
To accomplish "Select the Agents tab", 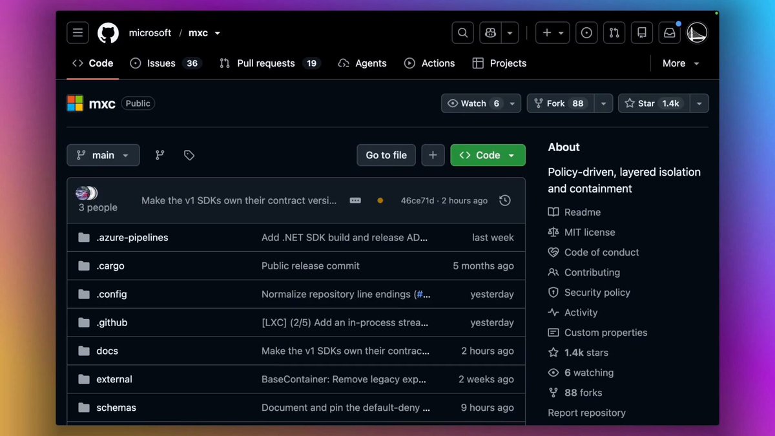I will click(362, 63).
